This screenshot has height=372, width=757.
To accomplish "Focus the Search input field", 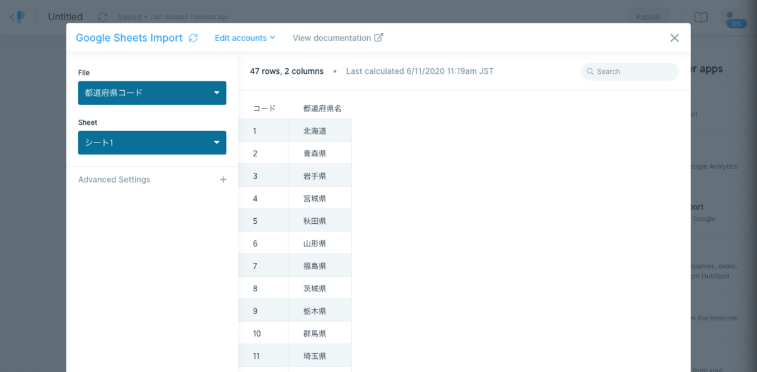I will (630, 71).
